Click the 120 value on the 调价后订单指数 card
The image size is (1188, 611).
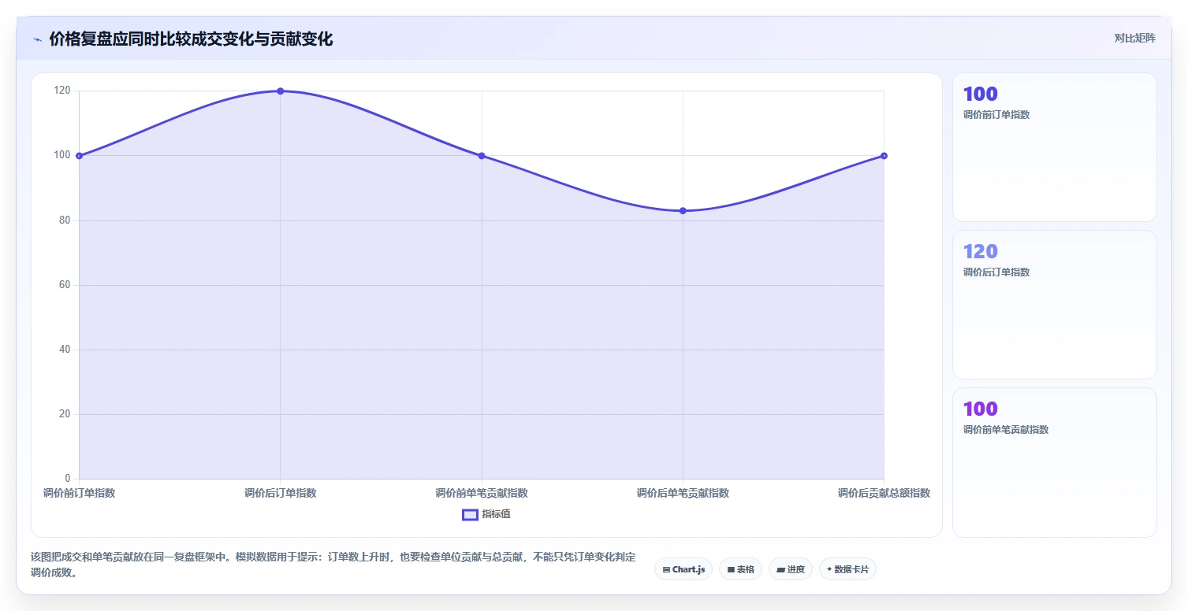click(x=981, y=251)
